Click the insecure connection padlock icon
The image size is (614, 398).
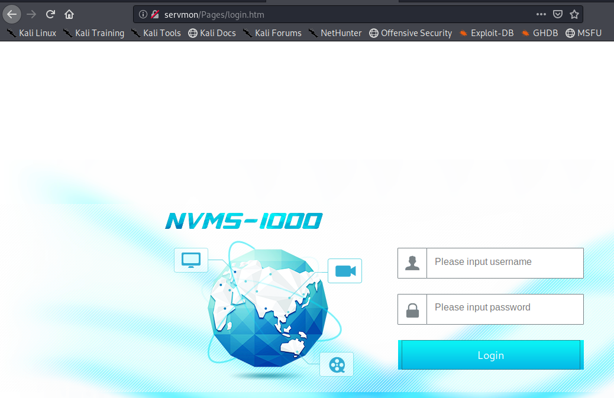tap(155, 14)
